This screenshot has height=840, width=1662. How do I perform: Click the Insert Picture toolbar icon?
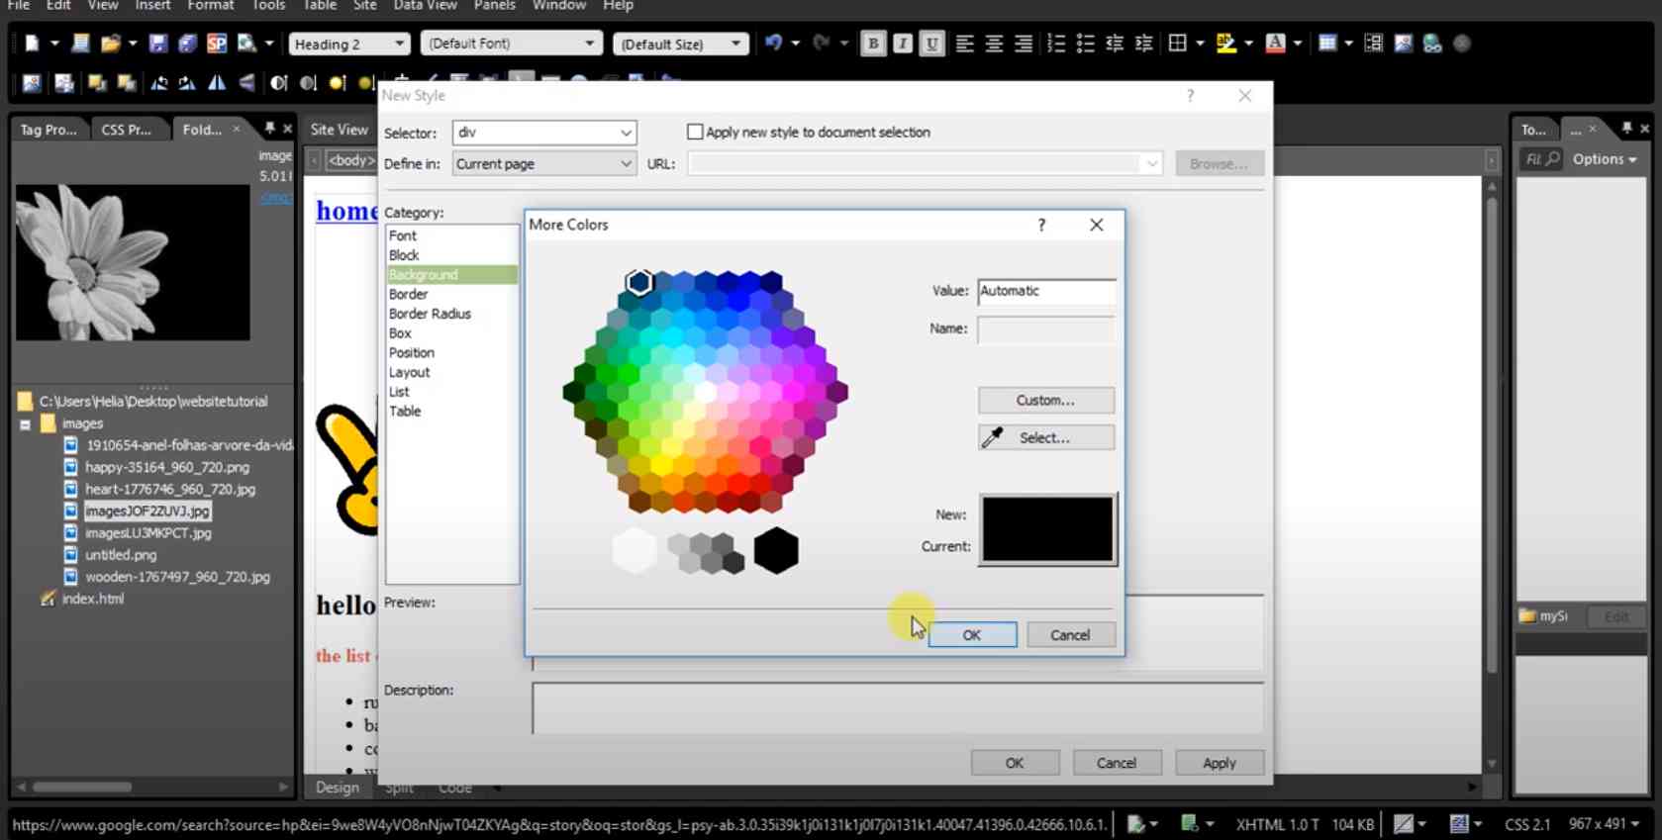tap(1403, 44)
